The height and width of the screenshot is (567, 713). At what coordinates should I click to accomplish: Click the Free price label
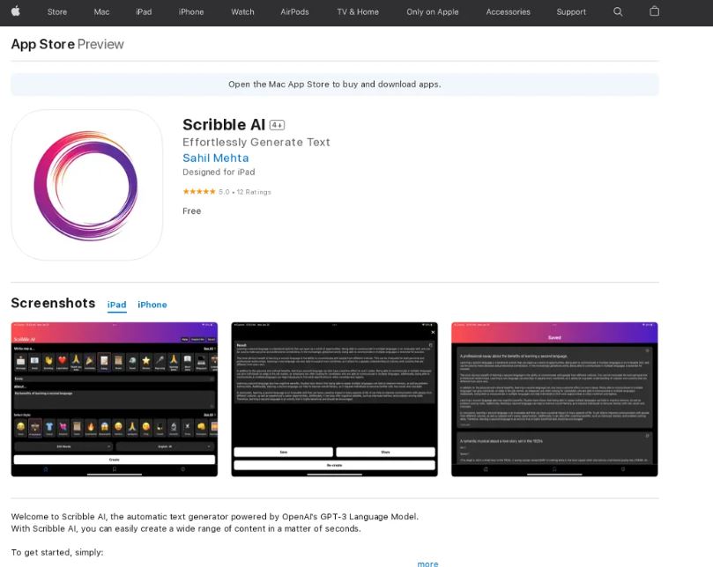coord(192,211)
